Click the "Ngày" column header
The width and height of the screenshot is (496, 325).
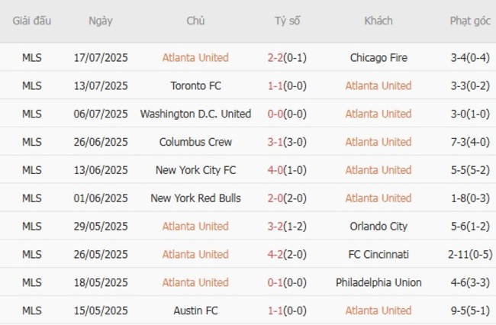(101, 21)
